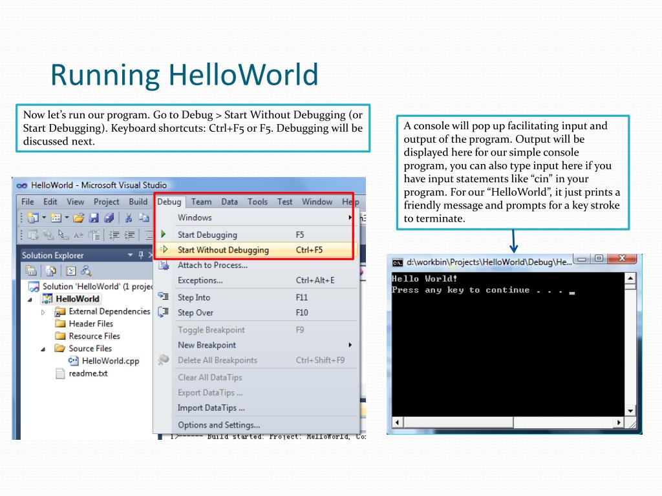Click the Save floppy disk icon
Screen dimensions: 662x496
(x=94, y=218)
